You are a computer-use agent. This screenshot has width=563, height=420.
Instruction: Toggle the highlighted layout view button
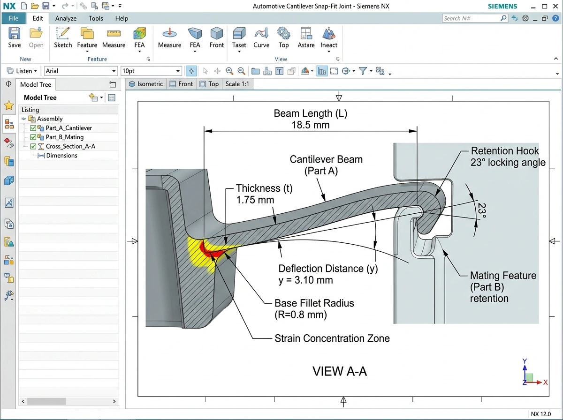click(x=322, y=71)
